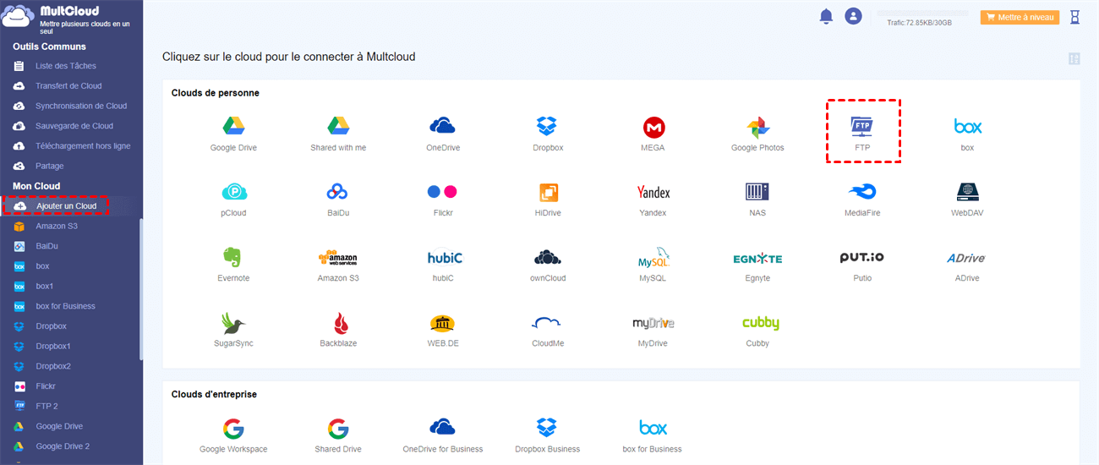Connect the MyDrive cloud
The width and height of the screenshot is (1099, 465).
(x=653, y=330)
